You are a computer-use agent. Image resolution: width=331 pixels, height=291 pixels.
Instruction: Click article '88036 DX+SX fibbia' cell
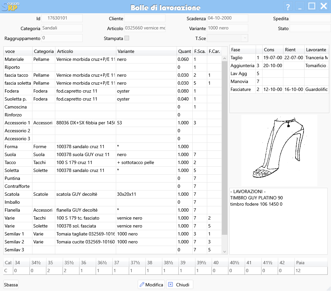85,123
